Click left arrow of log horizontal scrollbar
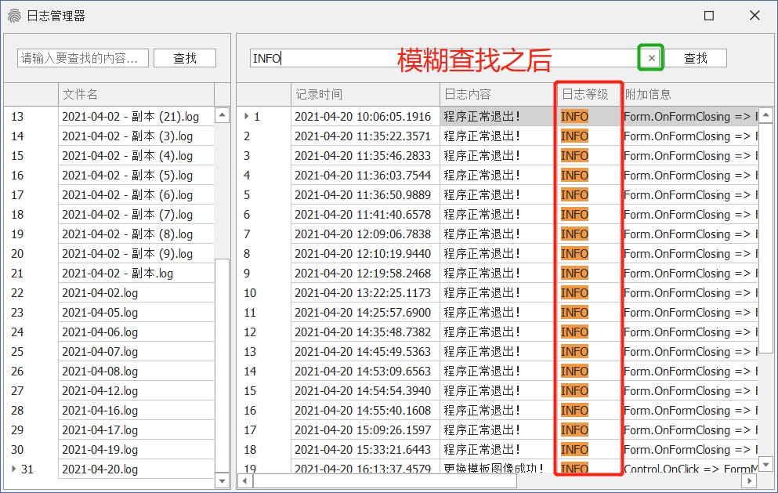 tap(244, 480)
